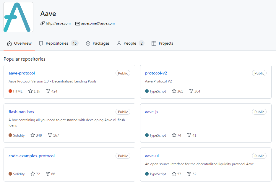This screenshot has height=188, width=276.
Task: Click the star icon on protocol-v2
Action: pos(174,91)
